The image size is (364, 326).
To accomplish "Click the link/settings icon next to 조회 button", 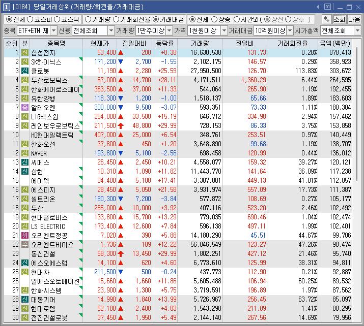I will pyautogui.click(x=327, y=19).
